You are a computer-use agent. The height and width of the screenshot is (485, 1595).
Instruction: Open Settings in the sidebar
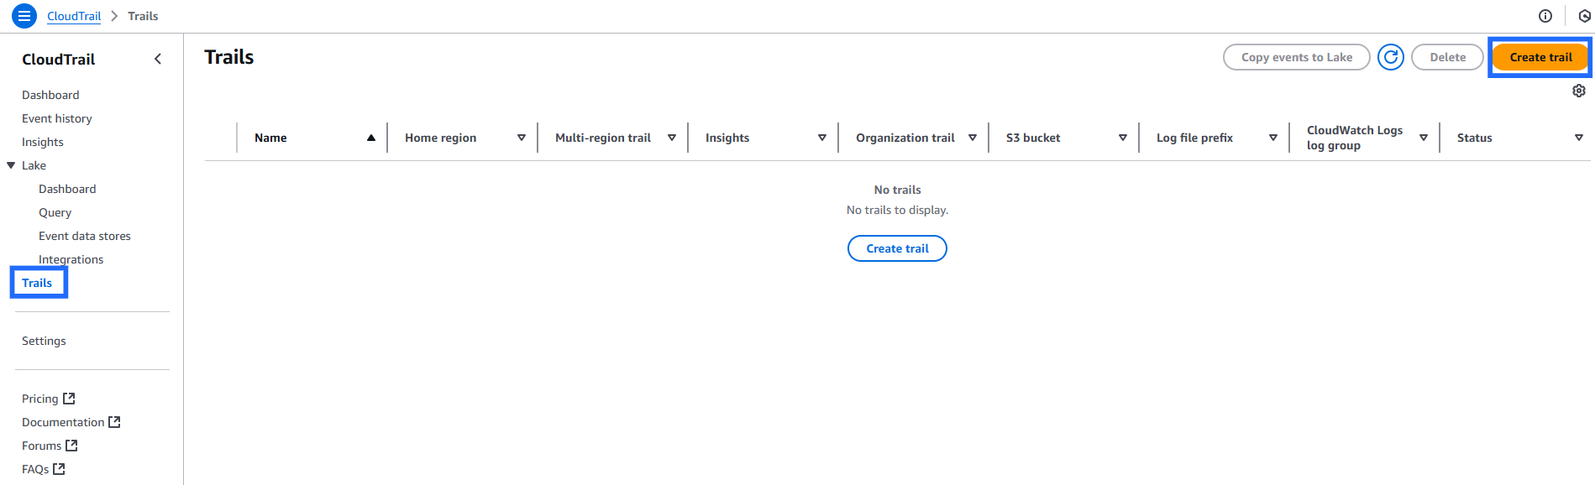point(44,341)
